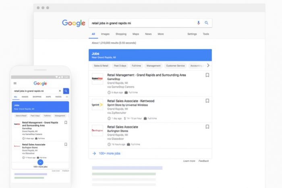Click the desktop search magnifier icon
This screenshot has height=188, width=282.
206,23
